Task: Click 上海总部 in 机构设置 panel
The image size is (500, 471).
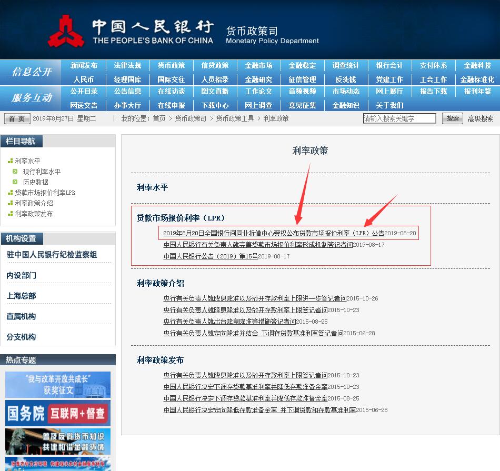Action: click(21, 296)
